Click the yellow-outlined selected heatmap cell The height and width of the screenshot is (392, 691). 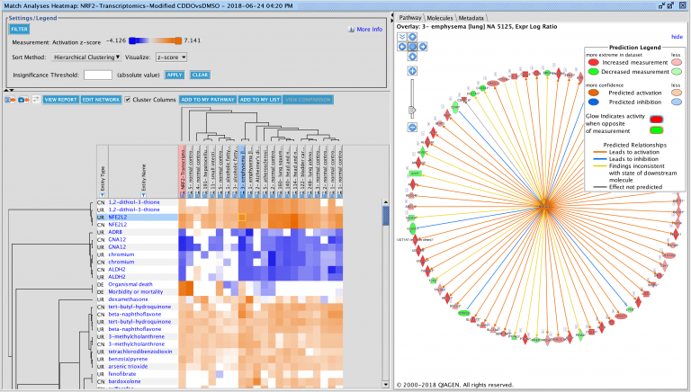(x=242, y=218)
